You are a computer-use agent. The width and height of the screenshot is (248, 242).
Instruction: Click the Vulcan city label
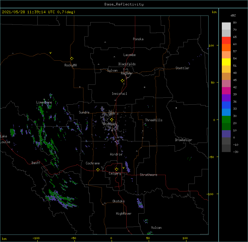[x=156, y=228]
